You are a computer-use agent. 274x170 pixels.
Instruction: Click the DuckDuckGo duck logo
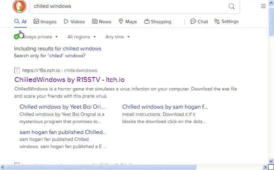pyautogui.click(x=20, y=6)
